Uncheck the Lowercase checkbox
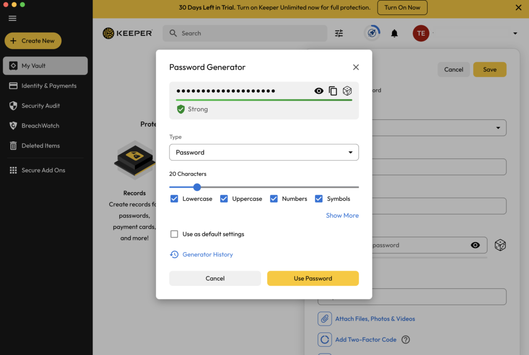 click(x=174, y=199)
